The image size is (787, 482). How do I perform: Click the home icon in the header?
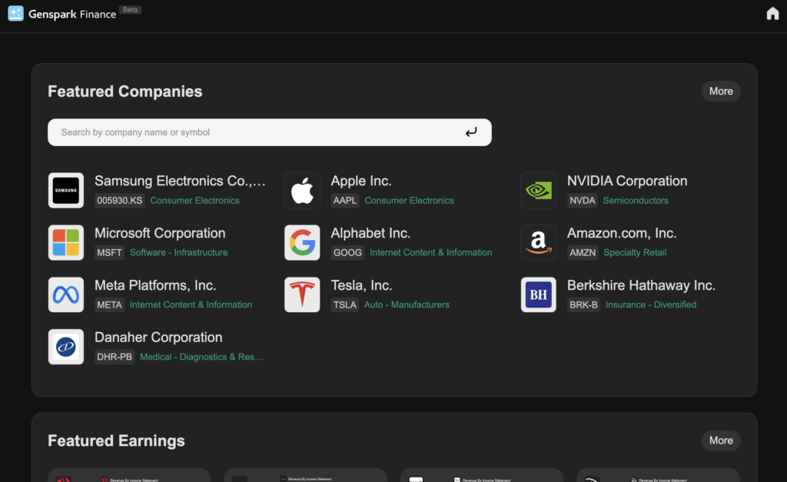pos(772,14)
